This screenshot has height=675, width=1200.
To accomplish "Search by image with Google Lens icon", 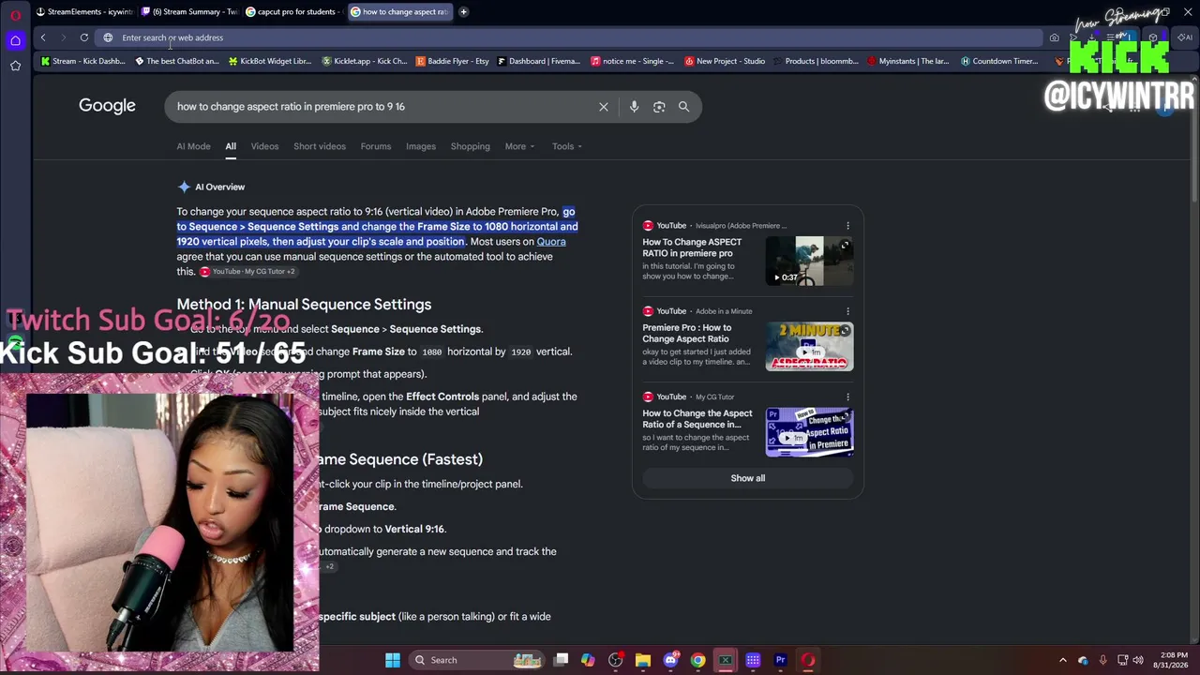I will click(659, 107).
